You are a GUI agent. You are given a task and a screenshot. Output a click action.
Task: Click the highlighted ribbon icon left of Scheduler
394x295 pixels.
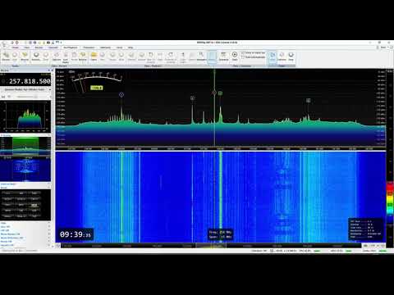212,57
